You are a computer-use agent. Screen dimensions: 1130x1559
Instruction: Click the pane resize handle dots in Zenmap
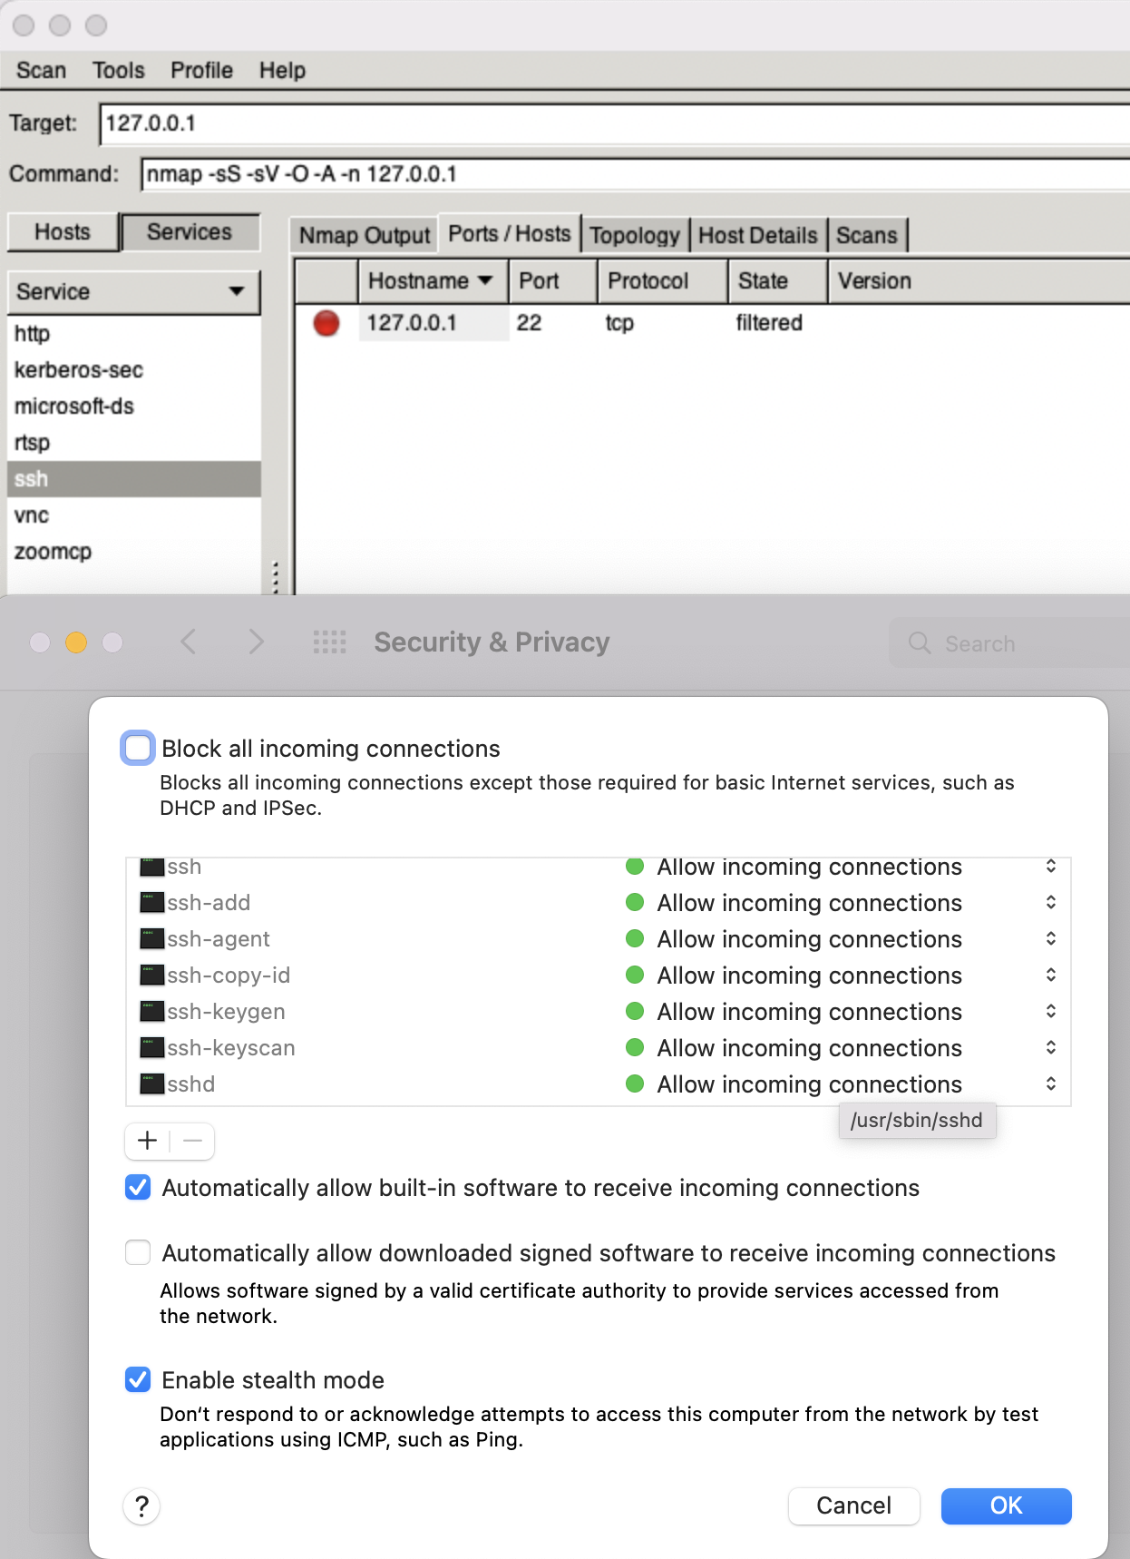point(276,577)
